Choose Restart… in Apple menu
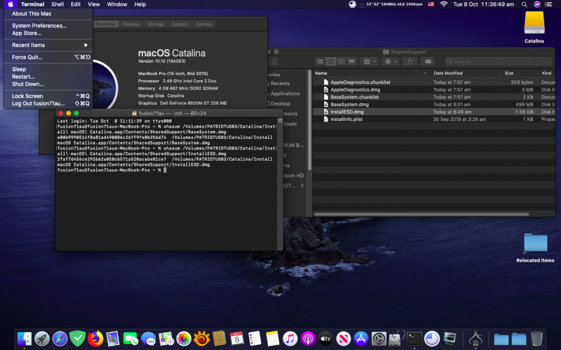561x350 pixels. (x=48, y=77)
